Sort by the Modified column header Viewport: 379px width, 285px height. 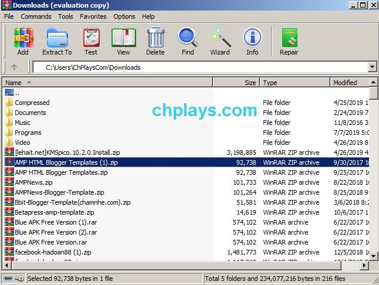350,82
